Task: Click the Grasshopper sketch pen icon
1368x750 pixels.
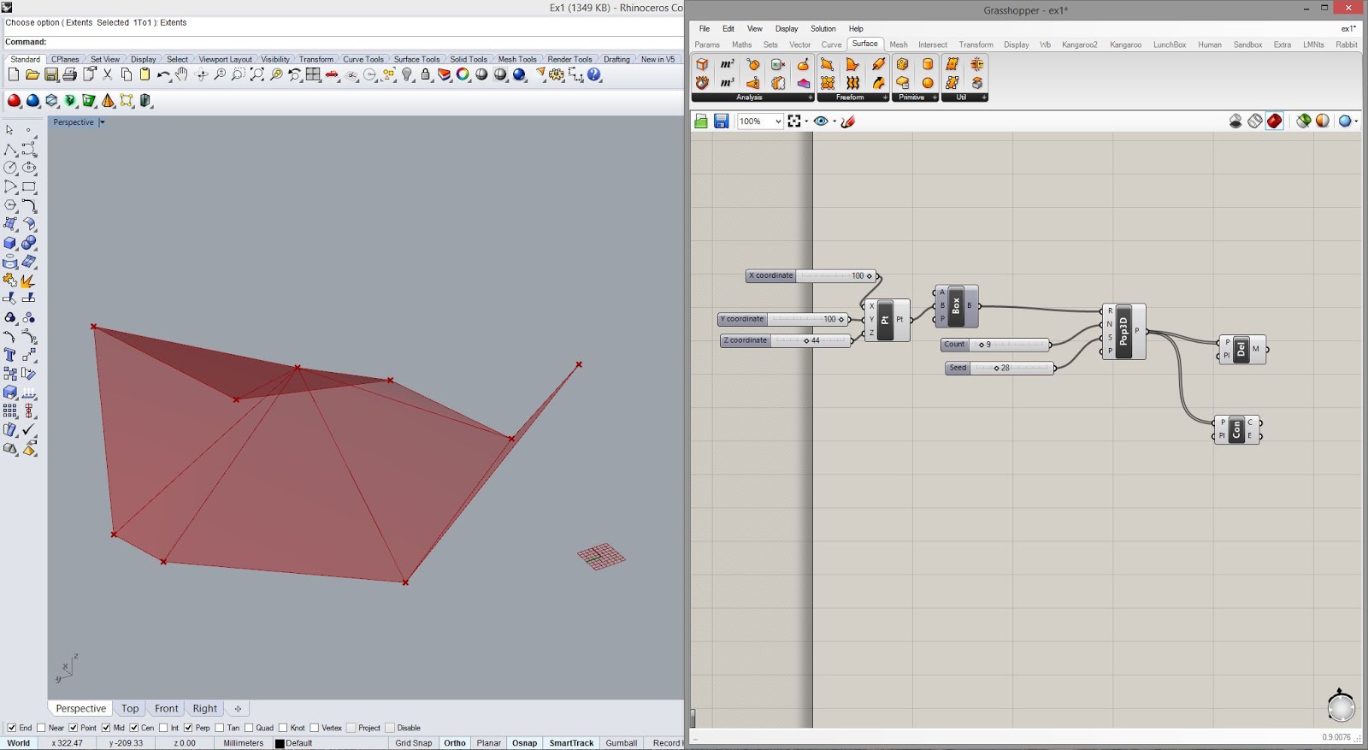Action: click(x=848, y=121)
